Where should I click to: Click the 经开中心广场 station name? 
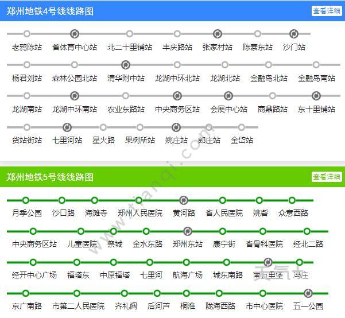(x=34, y=275)
